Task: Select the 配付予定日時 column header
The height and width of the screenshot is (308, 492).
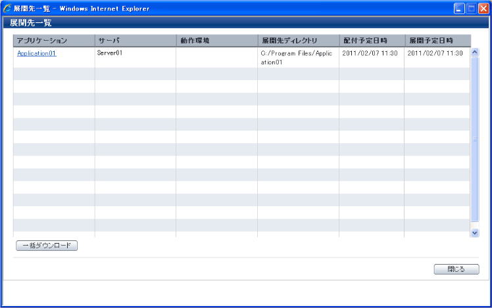Action: (372, 41)
